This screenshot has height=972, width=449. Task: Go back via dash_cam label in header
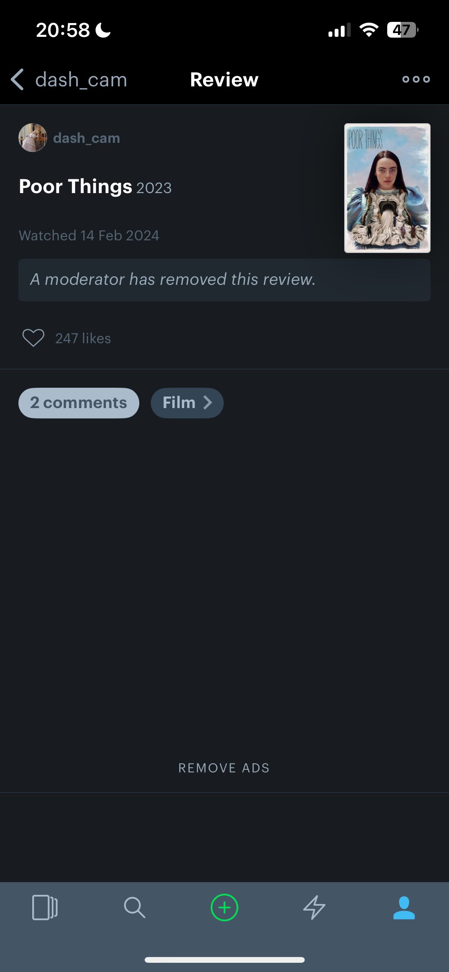click(x=81, y=80)
